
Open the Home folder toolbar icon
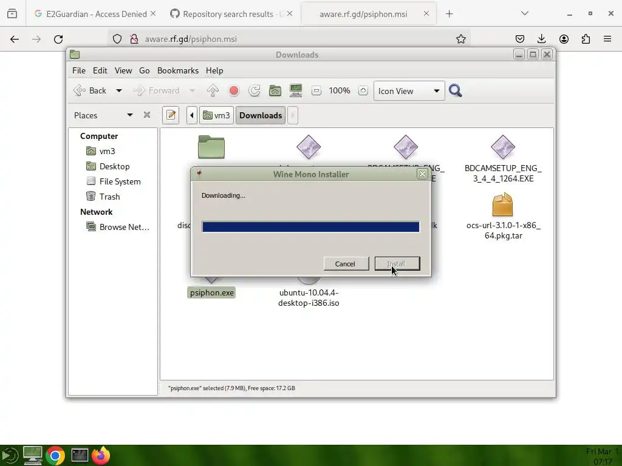click(x=275, y=91)
